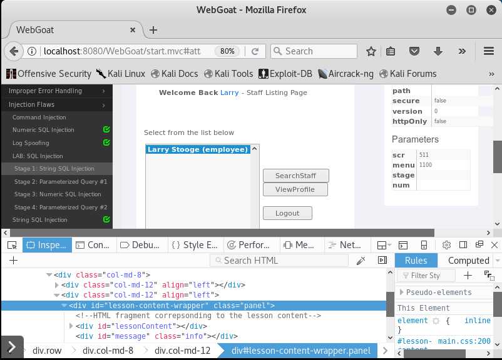The width and height of the screenshot is (502, 360).
Task: Save page to Pocket icon
Action: click(x=414, y=51)
